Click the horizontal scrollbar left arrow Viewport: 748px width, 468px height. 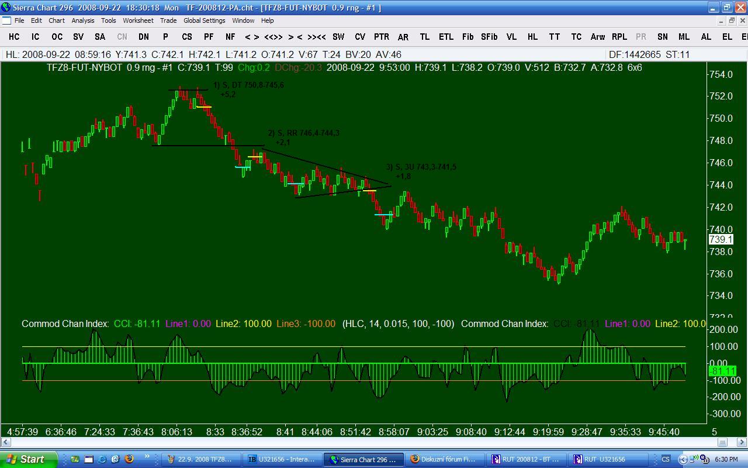click(5, 442)
